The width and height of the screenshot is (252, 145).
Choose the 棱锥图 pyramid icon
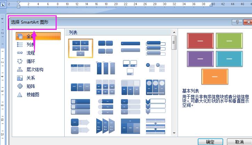[x=20, y=95]
